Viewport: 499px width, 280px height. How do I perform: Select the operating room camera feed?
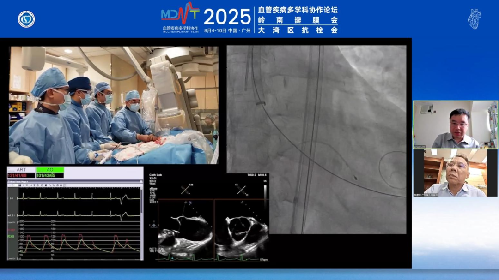pos(113,105)
